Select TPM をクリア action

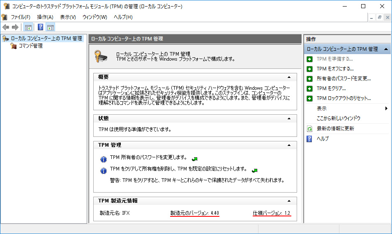coord(331,89)
